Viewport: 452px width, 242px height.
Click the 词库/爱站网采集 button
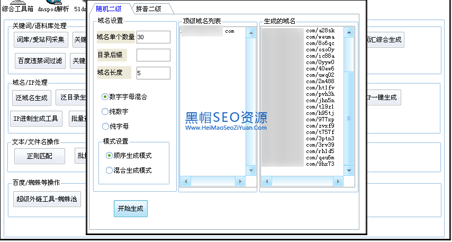point(40,40)
